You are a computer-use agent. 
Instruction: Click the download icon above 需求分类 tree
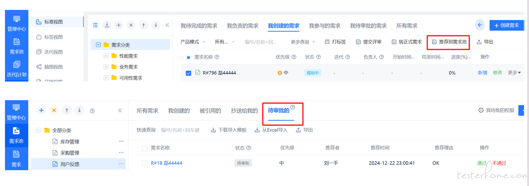coord(107,25)
